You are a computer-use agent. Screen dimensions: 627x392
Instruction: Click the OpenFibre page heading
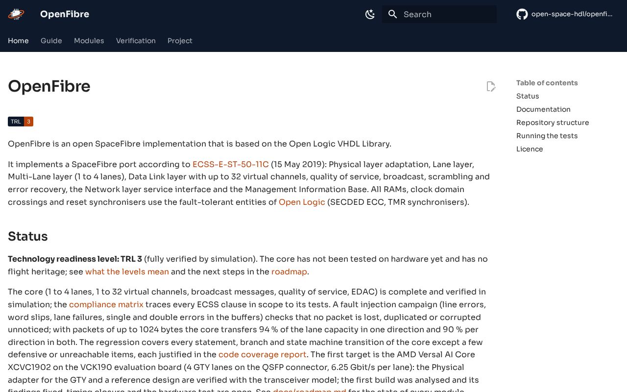(49, 86)
